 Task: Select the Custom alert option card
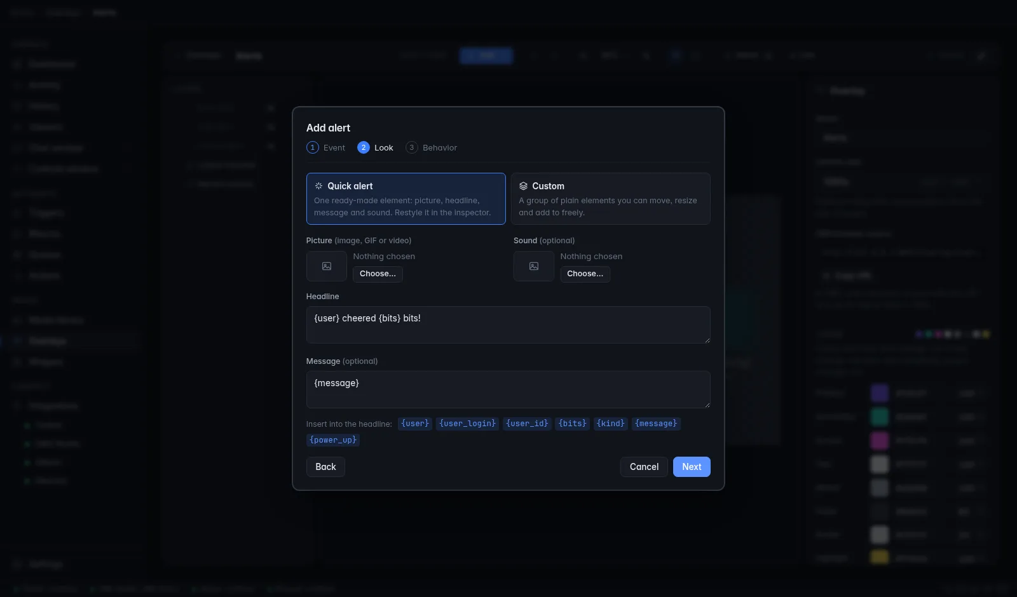(610, 199)
